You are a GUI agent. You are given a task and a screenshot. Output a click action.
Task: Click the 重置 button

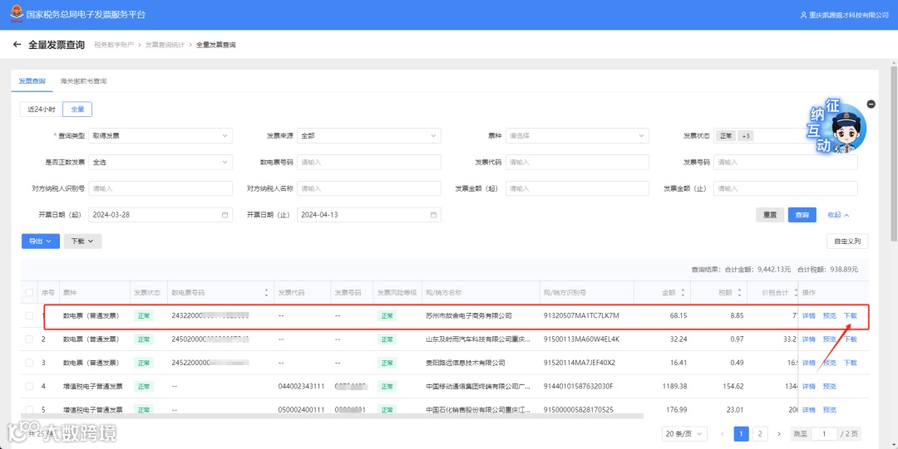pyautogui.click(x=770, y=215)
